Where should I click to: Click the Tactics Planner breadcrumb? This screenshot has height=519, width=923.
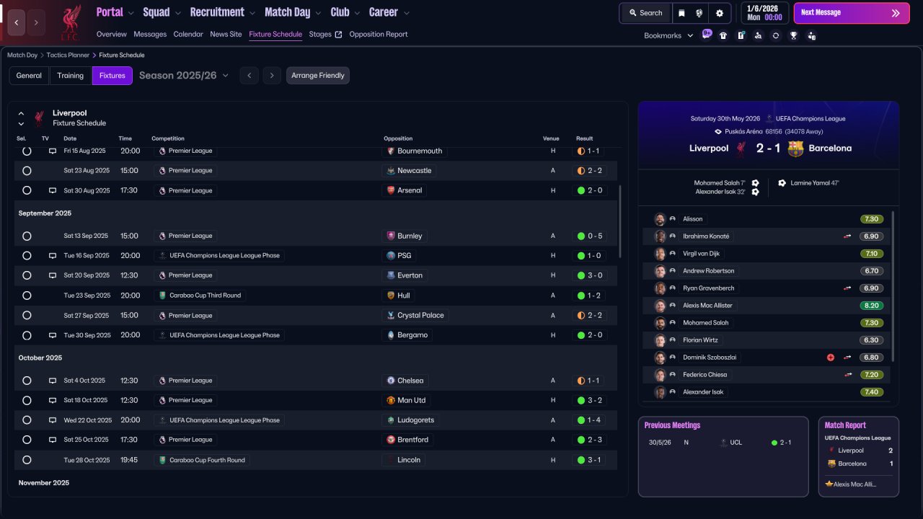tap(69, 56)
